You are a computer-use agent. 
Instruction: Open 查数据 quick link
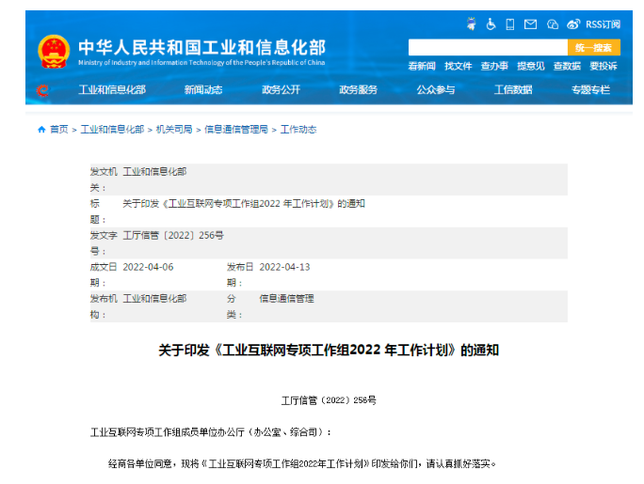[x=567, y=66]
